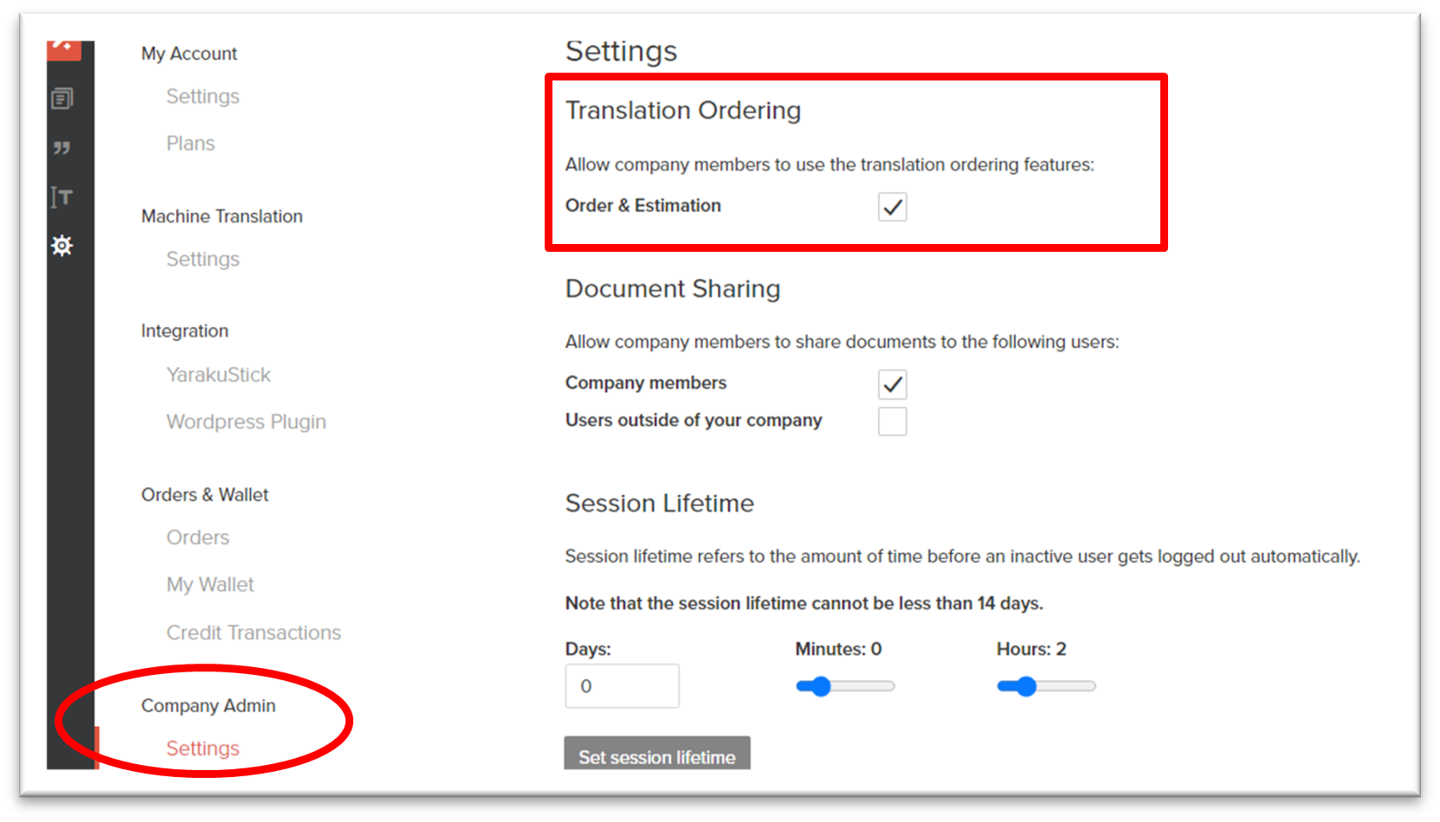Open Settings under Company Admin
Image resolution: width=1440 pixels, height=822 pixels.
pyautogui.click(x=203, y=748)
